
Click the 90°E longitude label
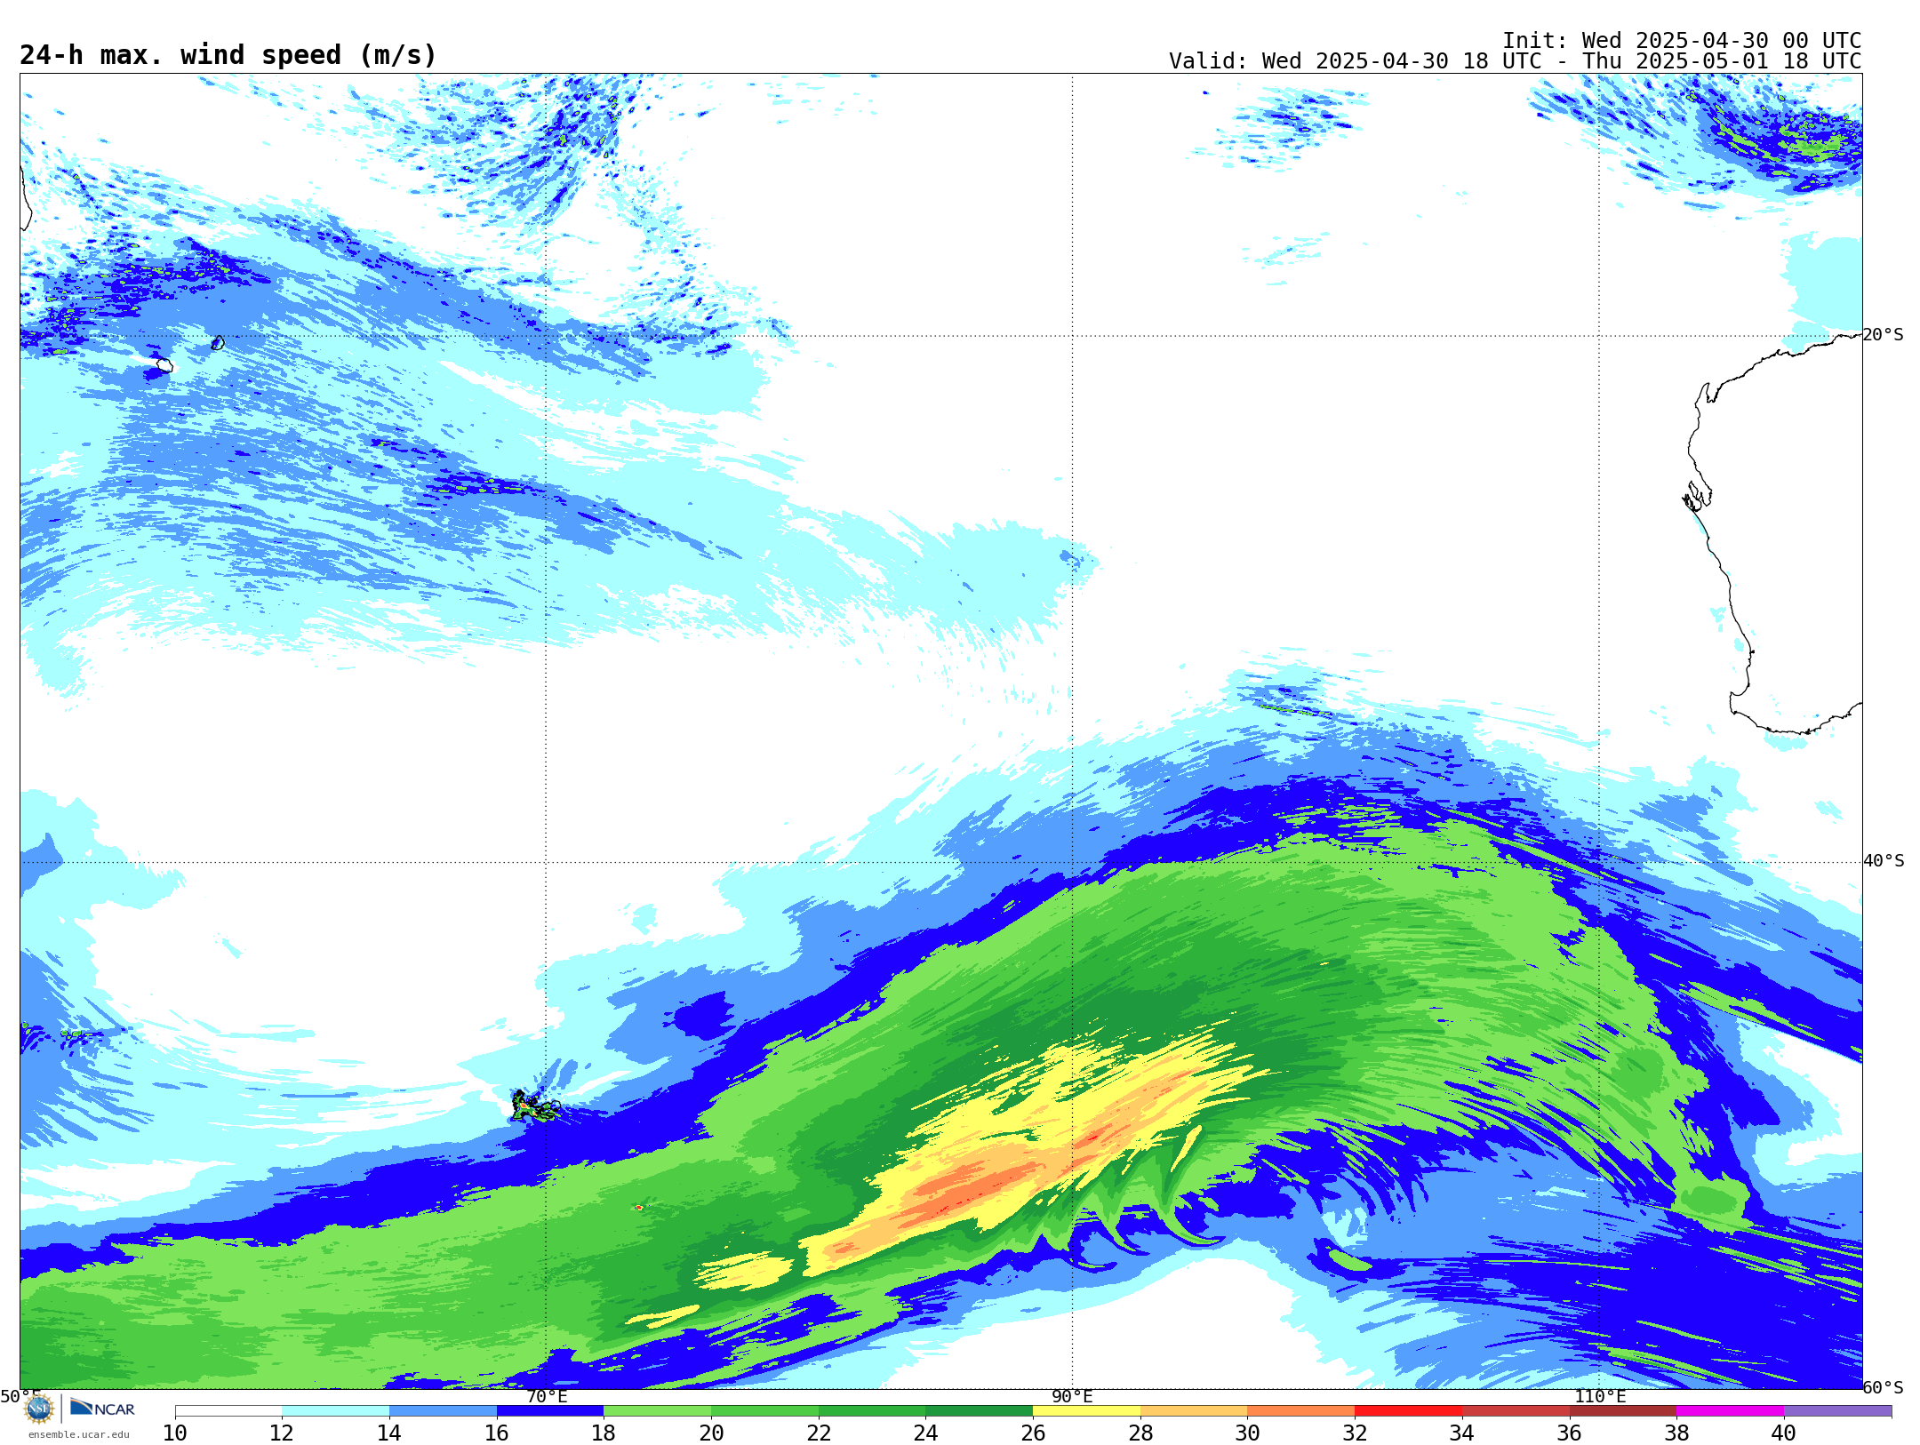(1072, 1396)
